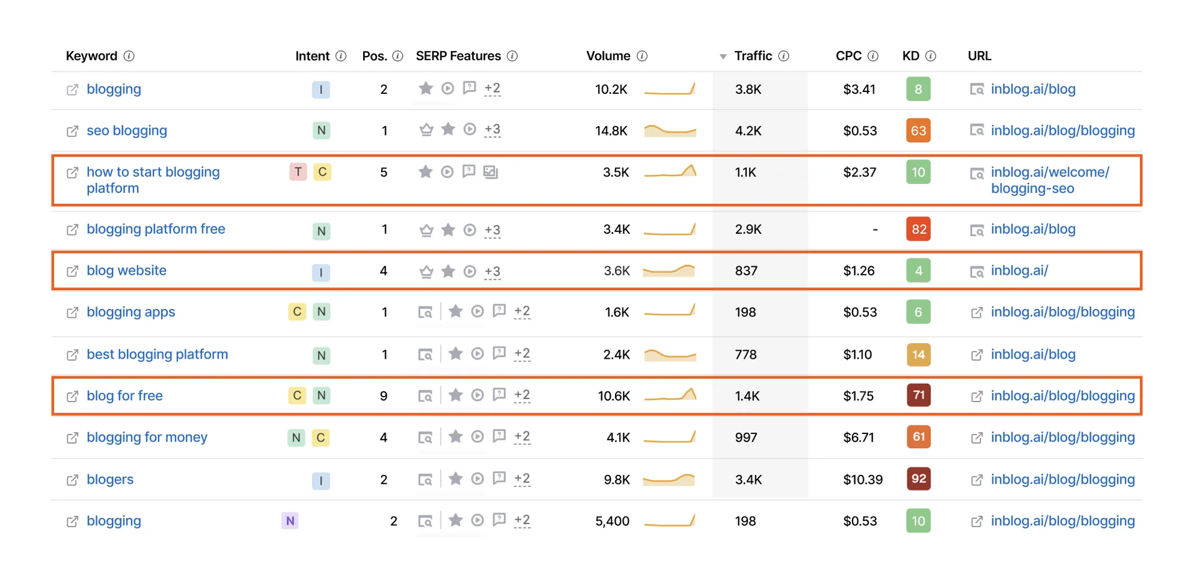Image resolution: width=1194 pixels, height=562 pixels.
Task: Click the info icon next to Keyword header
Action: point(129,56)
